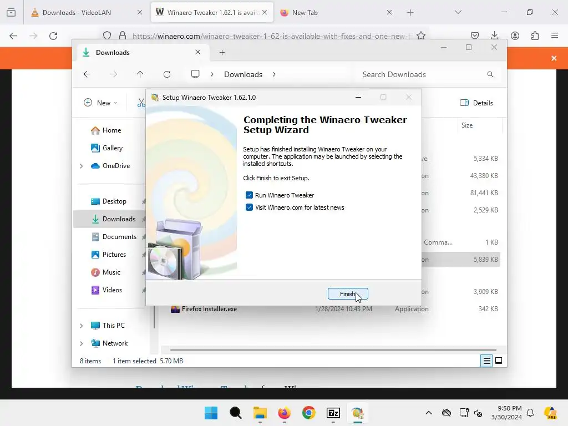Minimize the Winaero Tweaker setup window
This screenshot has width=568, height=426.
pos(358,98)
